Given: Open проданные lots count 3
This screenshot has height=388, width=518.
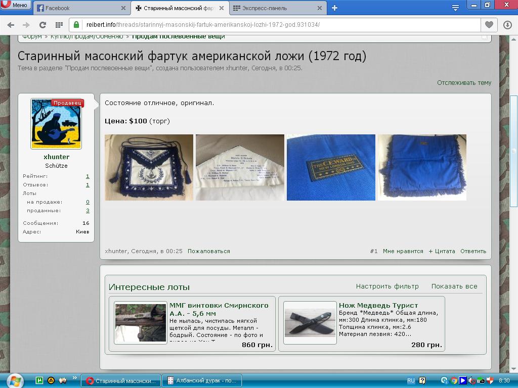Looking at the screenshot, I should (88, 211).
